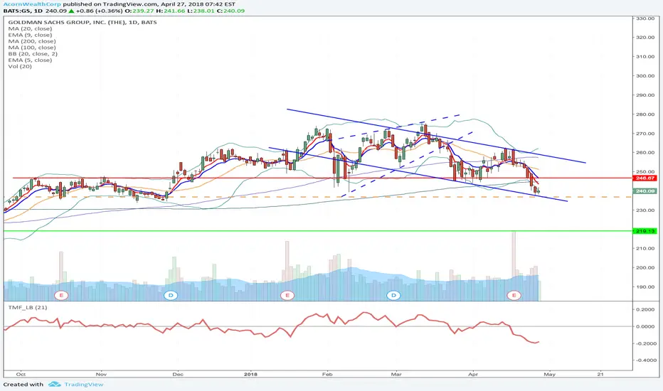Click the dividend D marker near March
The height and width of the screenshot is (391, 663).
coord(393,295)
